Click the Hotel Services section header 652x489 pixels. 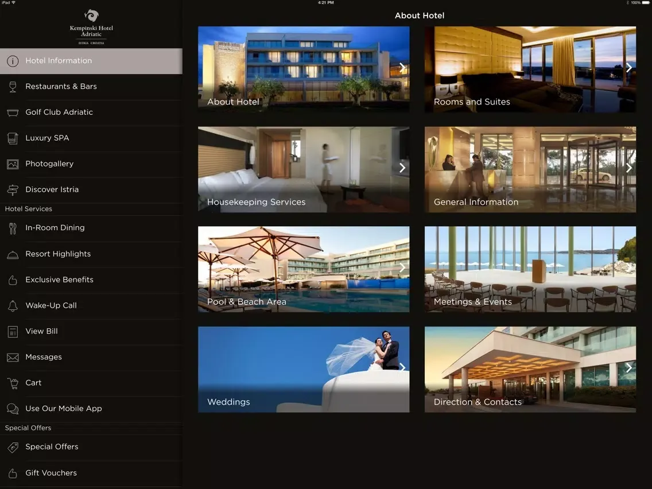coord(29,209)
